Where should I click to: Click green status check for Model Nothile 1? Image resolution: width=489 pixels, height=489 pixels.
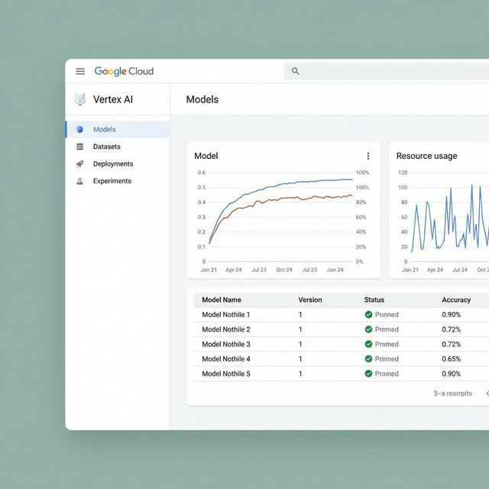click(368, 315)
